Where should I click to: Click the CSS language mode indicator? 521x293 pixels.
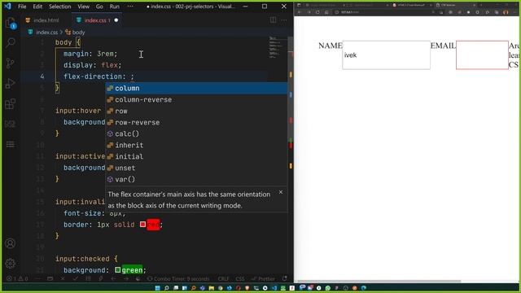[240, 278]
